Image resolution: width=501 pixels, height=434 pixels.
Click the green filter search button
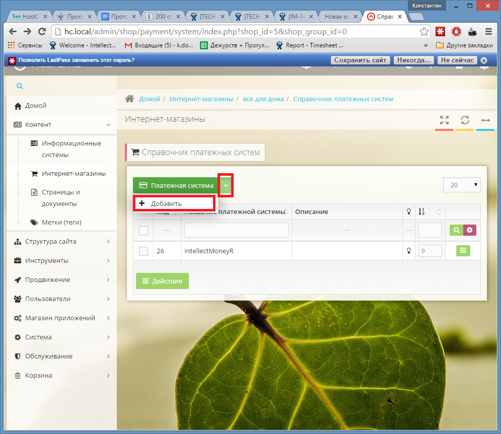tap(456, 230)
